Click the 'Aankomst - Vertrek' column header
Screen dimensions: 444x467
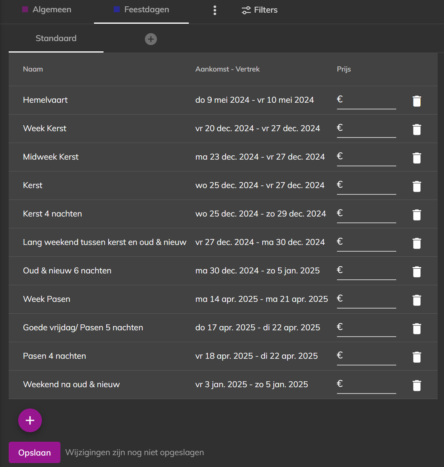pyautogui.click(x=228, y=69)
